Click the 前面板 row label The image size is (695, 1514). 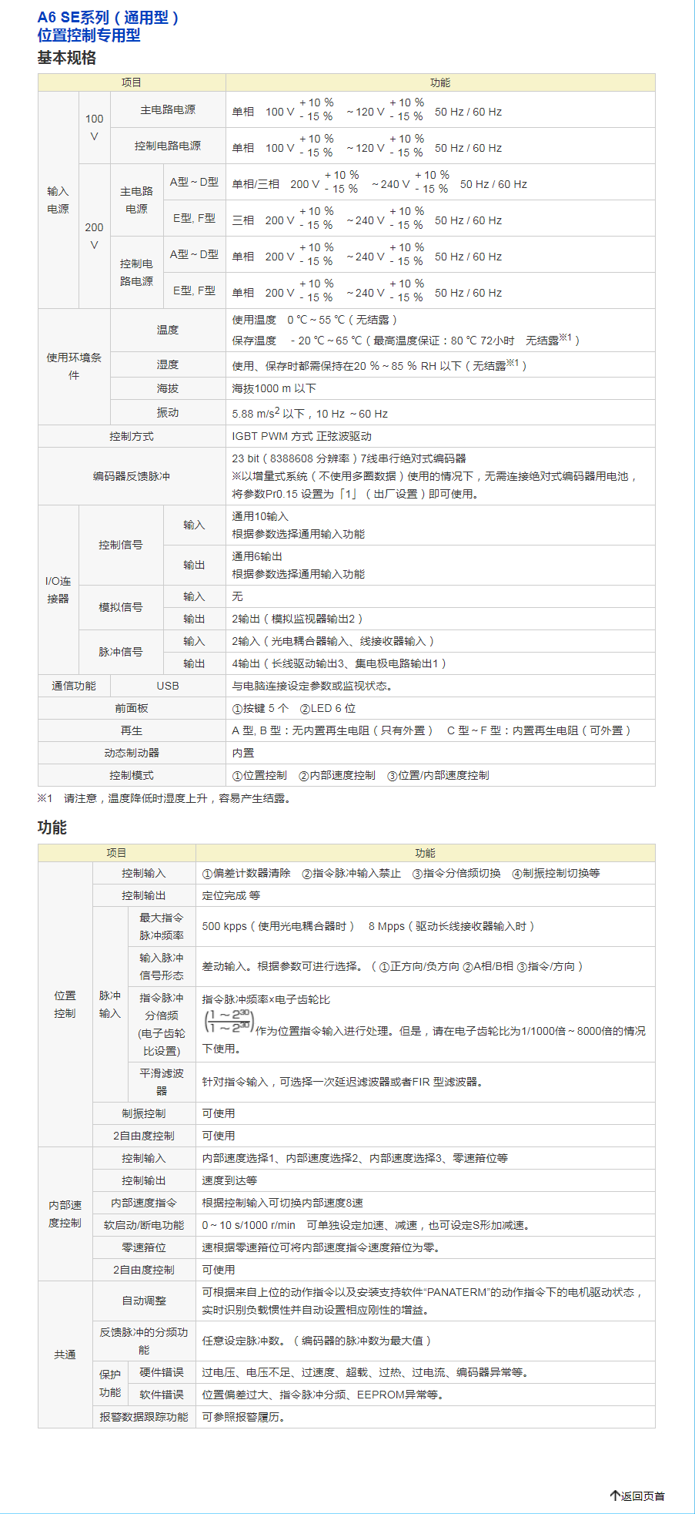[132, 708]
